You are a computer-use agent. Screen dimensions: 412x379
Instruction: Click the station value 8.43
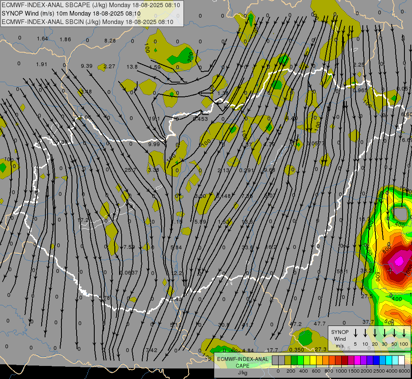click(x=176, y=299)
